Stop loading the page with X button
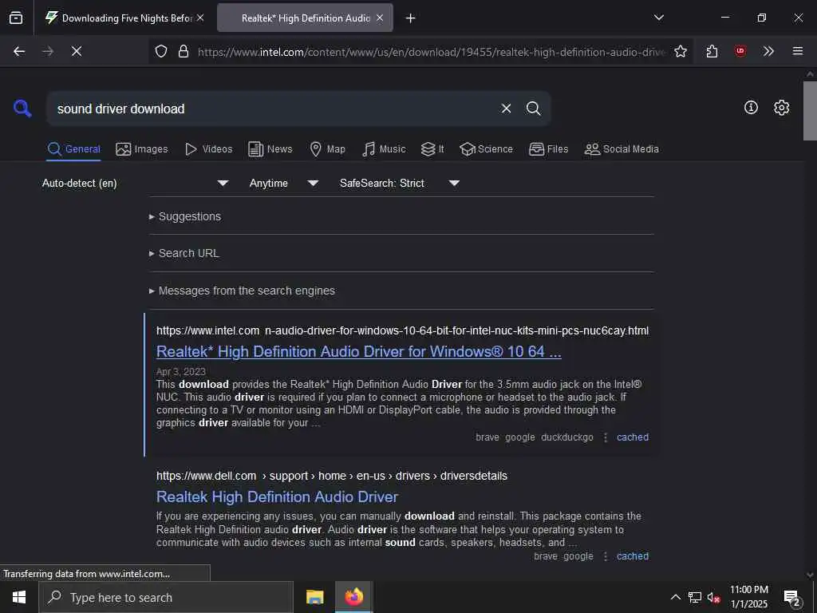This screenshot has height=613, width=817. [77, 51]
